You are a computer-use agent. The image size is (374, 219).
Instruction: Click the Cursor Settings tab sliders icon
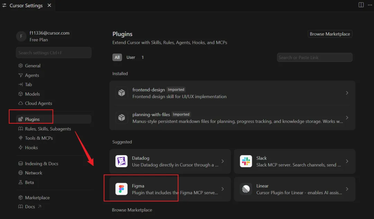(x=4, y=5)
